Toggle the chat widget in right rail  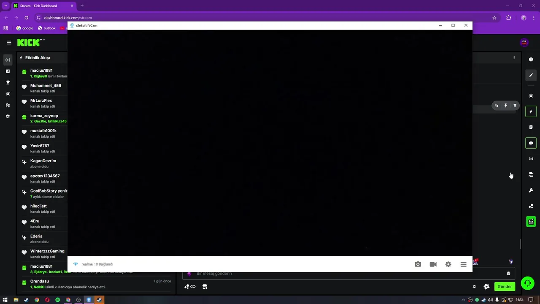coord(531,143)
